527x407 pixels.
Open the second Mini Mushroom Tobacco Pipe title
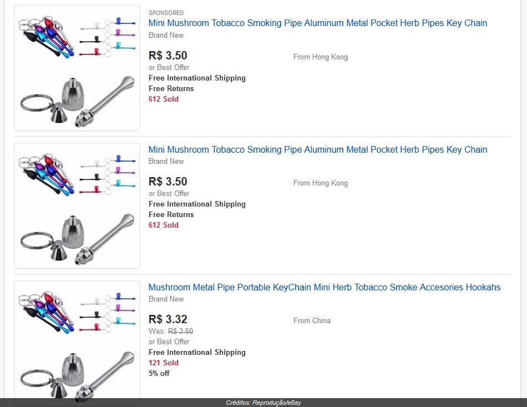click(318, 150)
